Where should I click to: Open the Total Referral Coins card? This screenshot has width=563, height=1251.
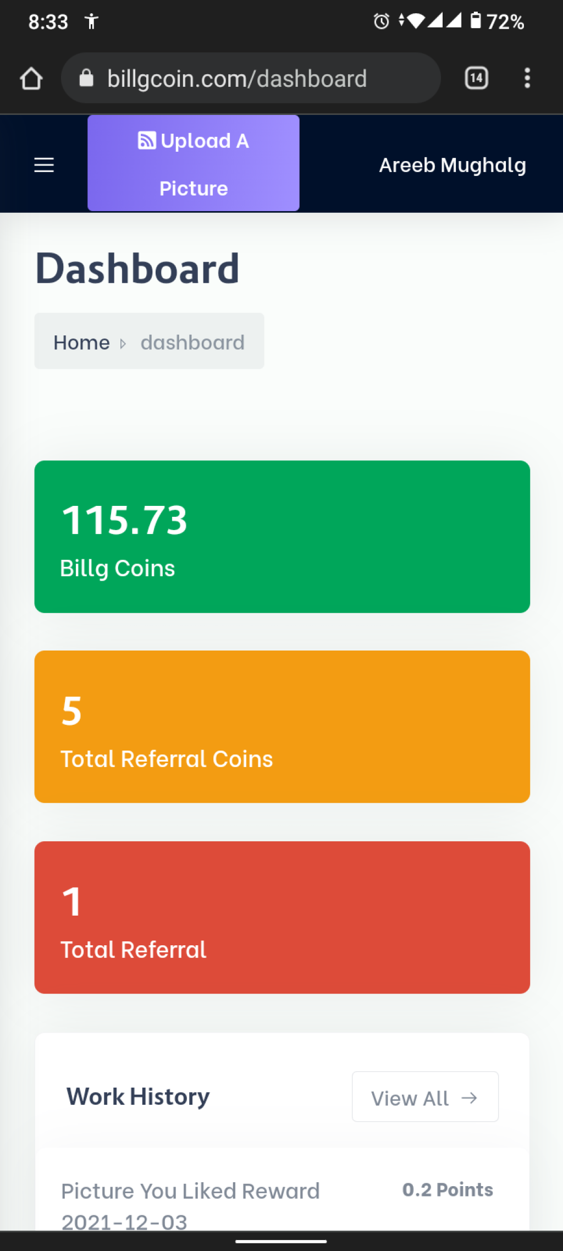tap(282, 727)
